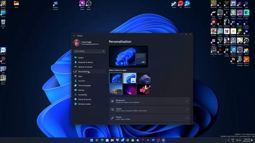Click the Find a setting search box
The image size is (255, 143).
tap(89, 51)
